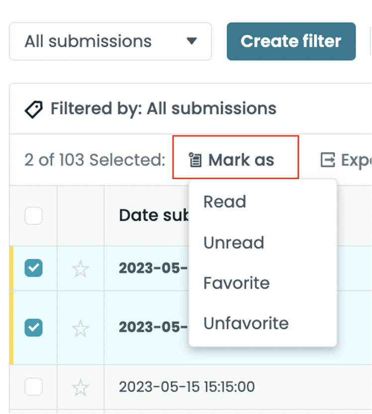Open the All submissions dropdown
This screenshot has width=372, height=414.
(110, 41)
